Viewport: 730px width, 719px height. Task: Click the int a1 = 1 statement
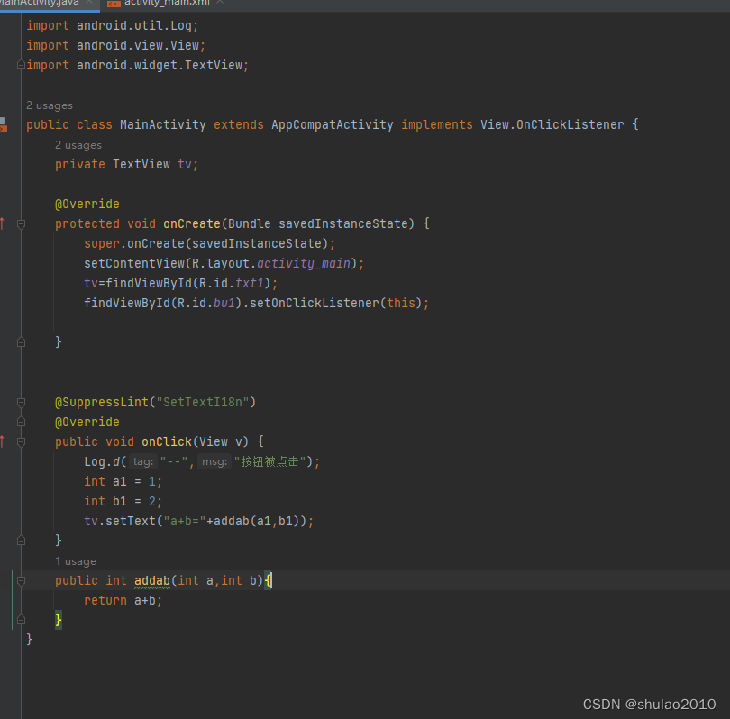tap(123, 482)
